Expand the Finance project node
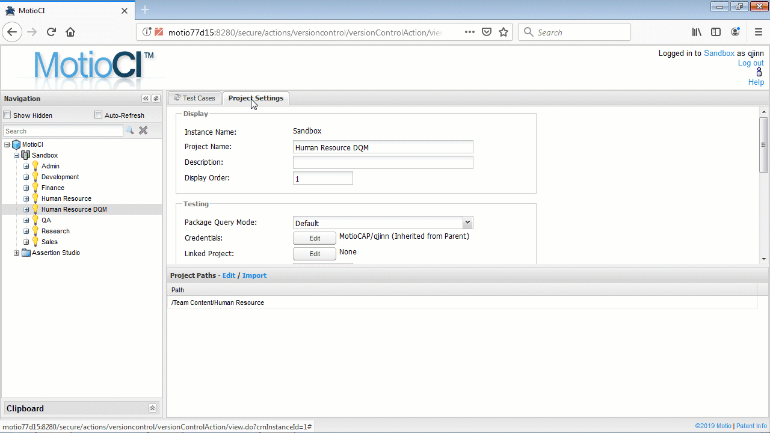The height and width of the screenshot is (433, 770). (x=26, y=188)
